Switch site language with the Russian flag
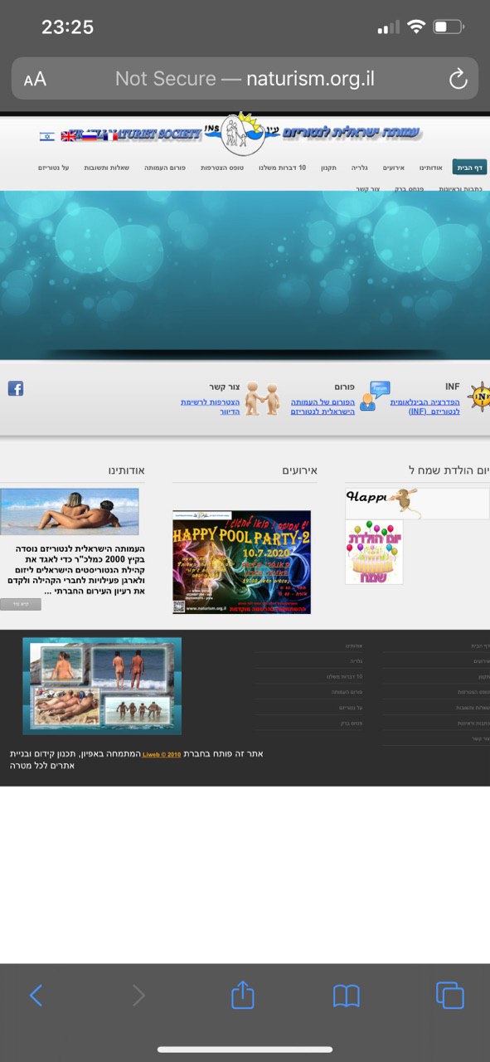 pyautogui.click(x=90, y=135)
